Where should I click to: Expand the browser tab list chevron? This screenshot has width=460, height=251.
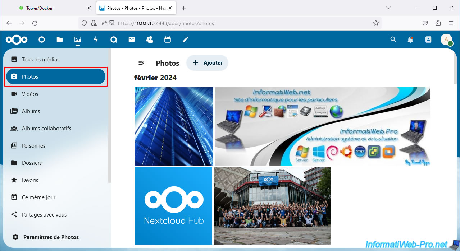388,8
